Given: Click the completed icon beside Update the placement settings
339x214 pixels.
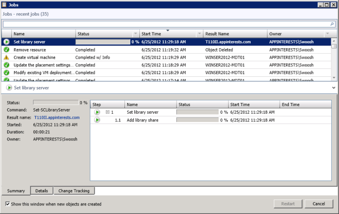Looking at the screenshot, I should (x=6, y=65).
